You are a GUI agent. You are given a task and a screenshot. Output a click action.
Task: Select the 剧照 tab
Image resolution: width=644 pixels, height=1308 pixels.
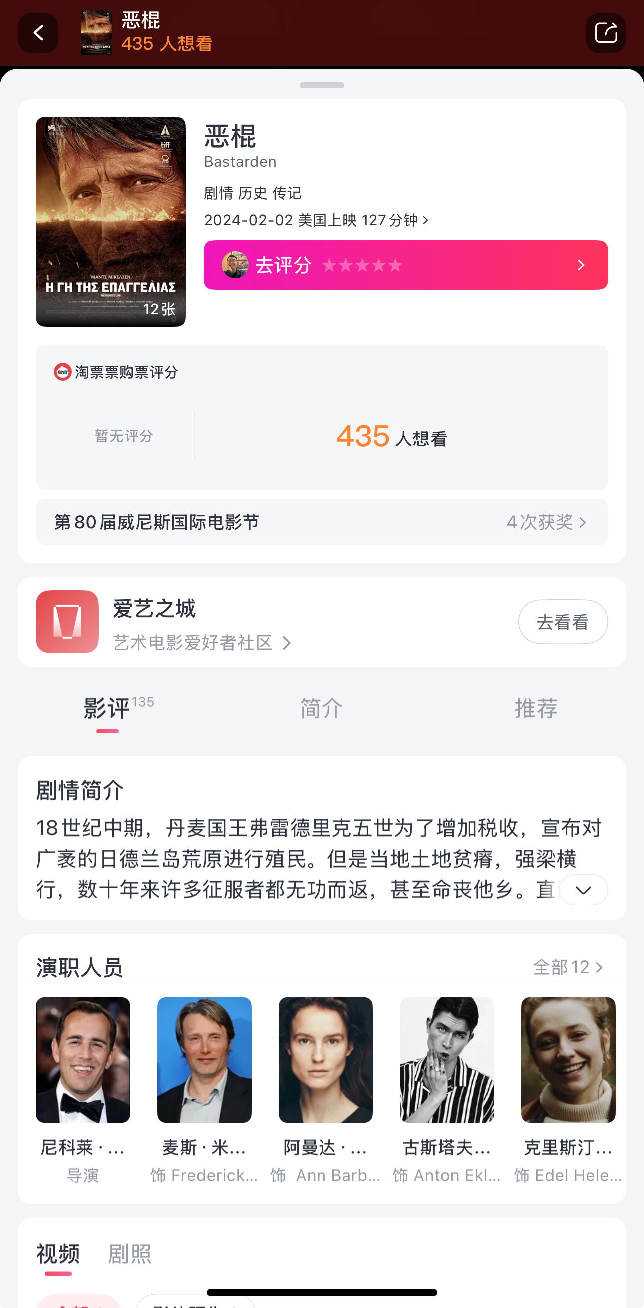pos(130,1254)
